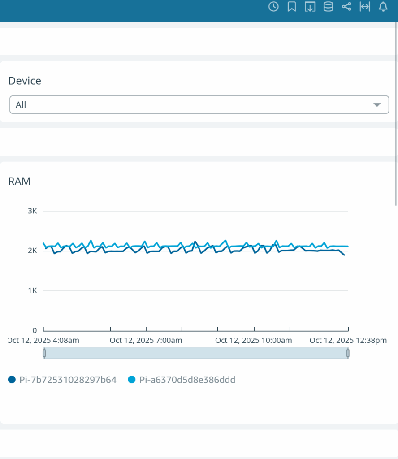Viewport: 398px width, 459px height.
Task: Open the database data source icon
Action: 328,7
